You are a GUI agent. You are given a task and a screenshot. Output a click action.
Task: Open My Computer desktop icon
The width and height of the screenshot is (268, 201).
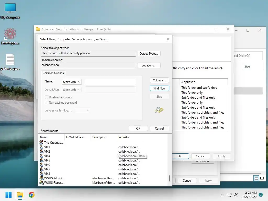[10, 11]
